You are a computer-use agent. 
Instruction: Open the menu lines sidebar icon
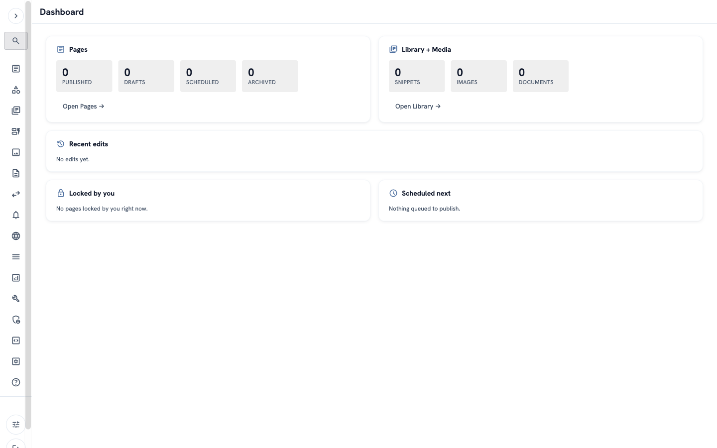pos(16,257)
